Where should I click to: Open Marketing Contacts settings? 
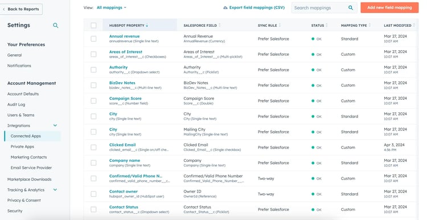28,157
